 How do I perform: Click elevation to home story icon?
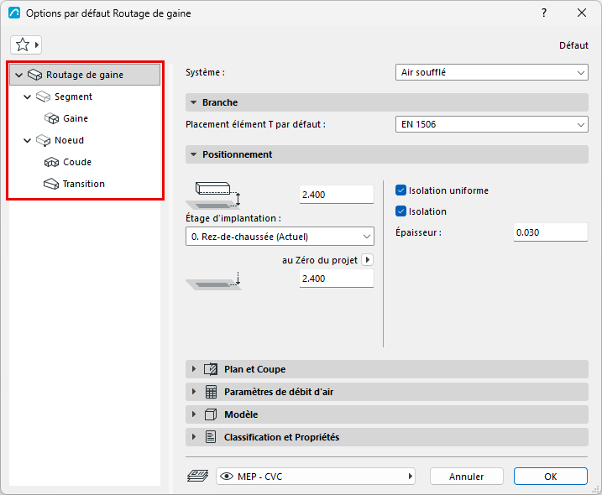pyautogui.click(x=214, y=195)
